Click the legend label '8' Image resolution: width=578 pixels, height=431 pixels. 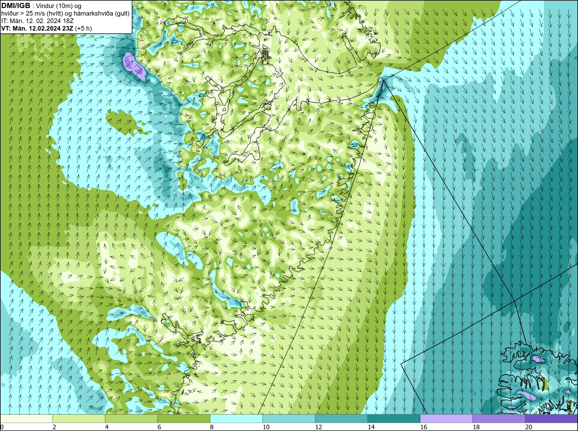pos(212,427)
